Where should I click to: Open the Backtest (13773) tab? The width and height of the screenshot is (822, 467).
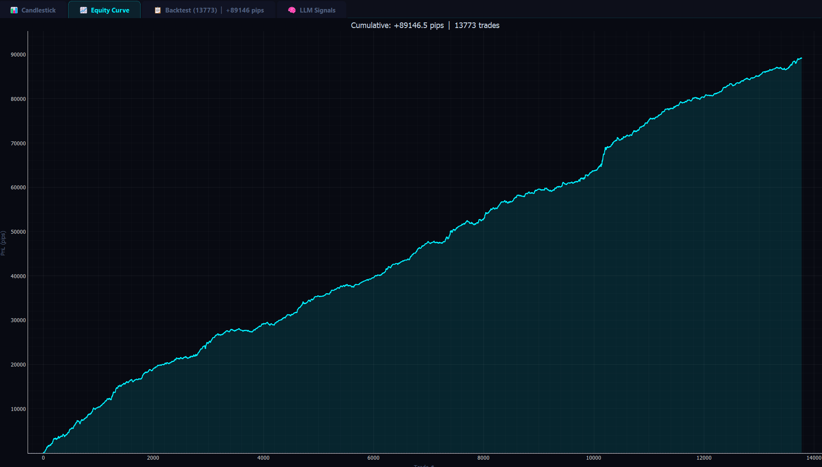point(191,10)
